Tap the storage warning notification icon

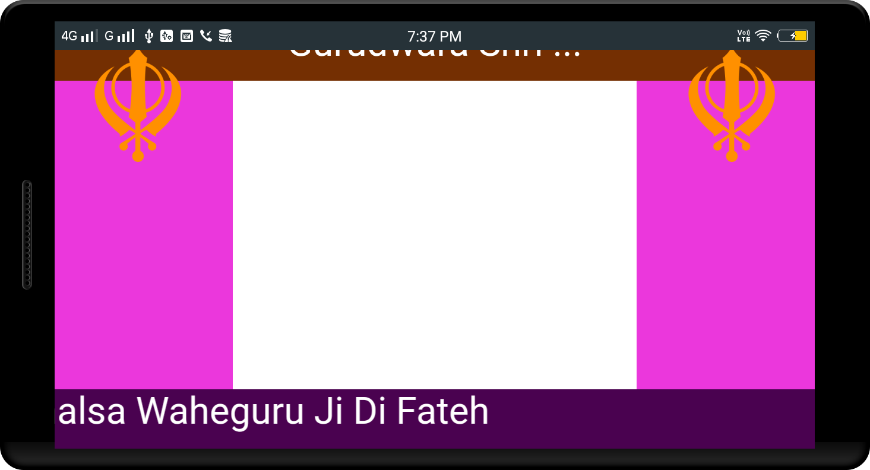(x=225, y=36)
